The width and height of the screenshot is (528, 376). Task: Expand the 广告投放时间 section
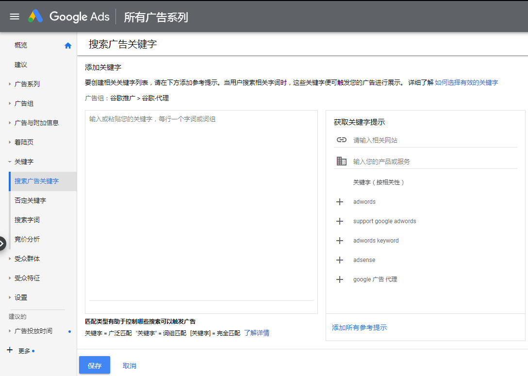10,331
